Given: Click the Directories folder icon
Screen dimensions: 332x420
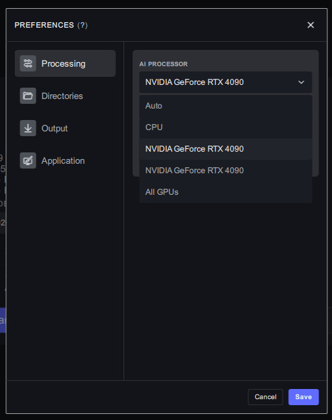Looking at the screenshot, I should coord(28,96).
